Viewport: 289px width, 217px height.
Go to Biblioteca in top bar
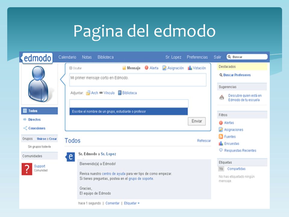[106, 57]
